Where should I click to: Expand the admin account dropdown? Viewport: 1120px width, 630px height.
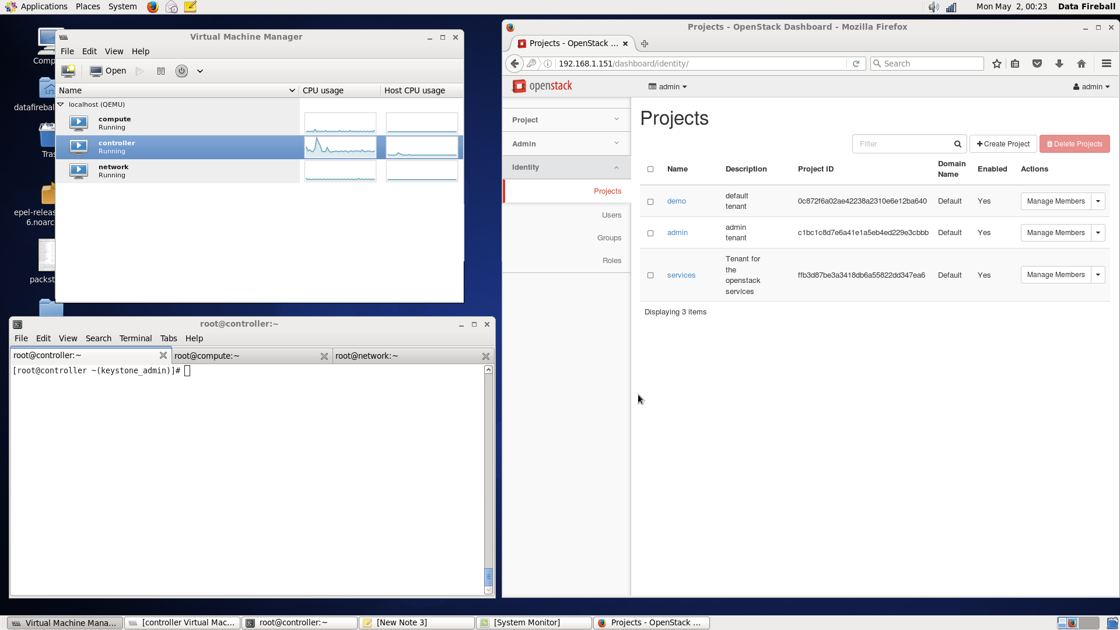tap(1090, 86)
